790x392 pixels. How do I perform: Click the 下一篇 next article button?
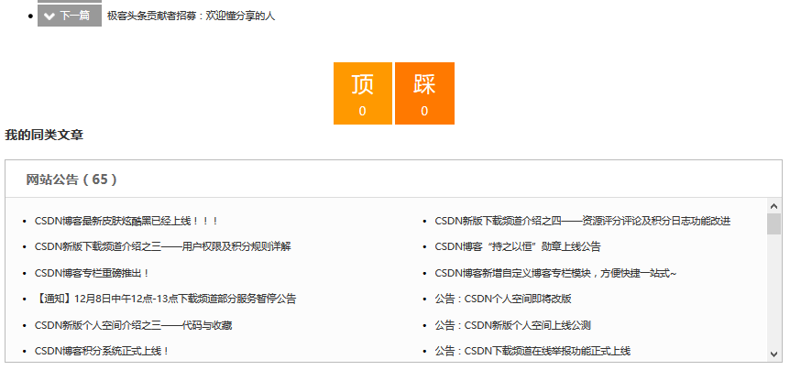pyautogui.click(x=70, y=16)
